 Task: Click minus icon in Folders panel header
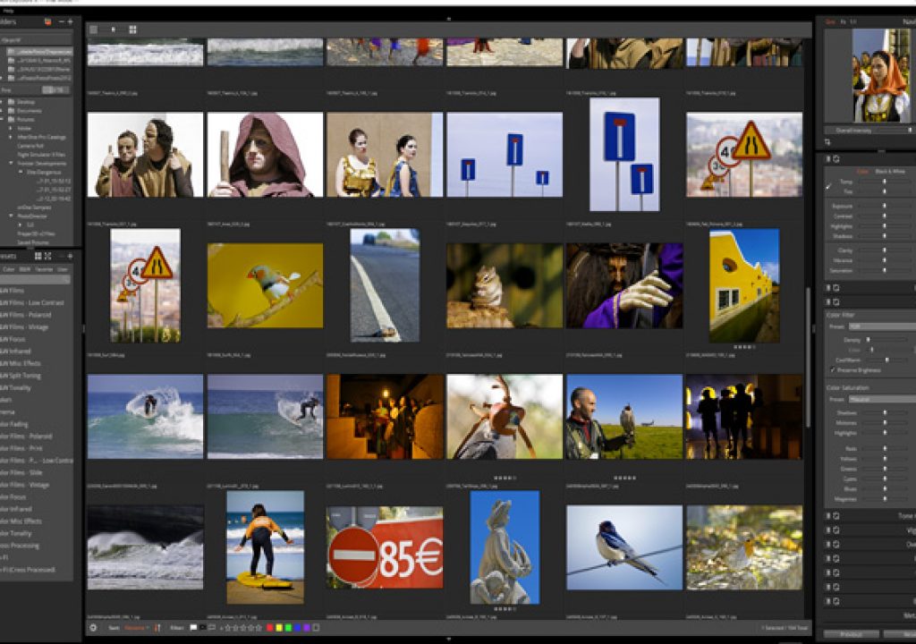coord(62,21)
